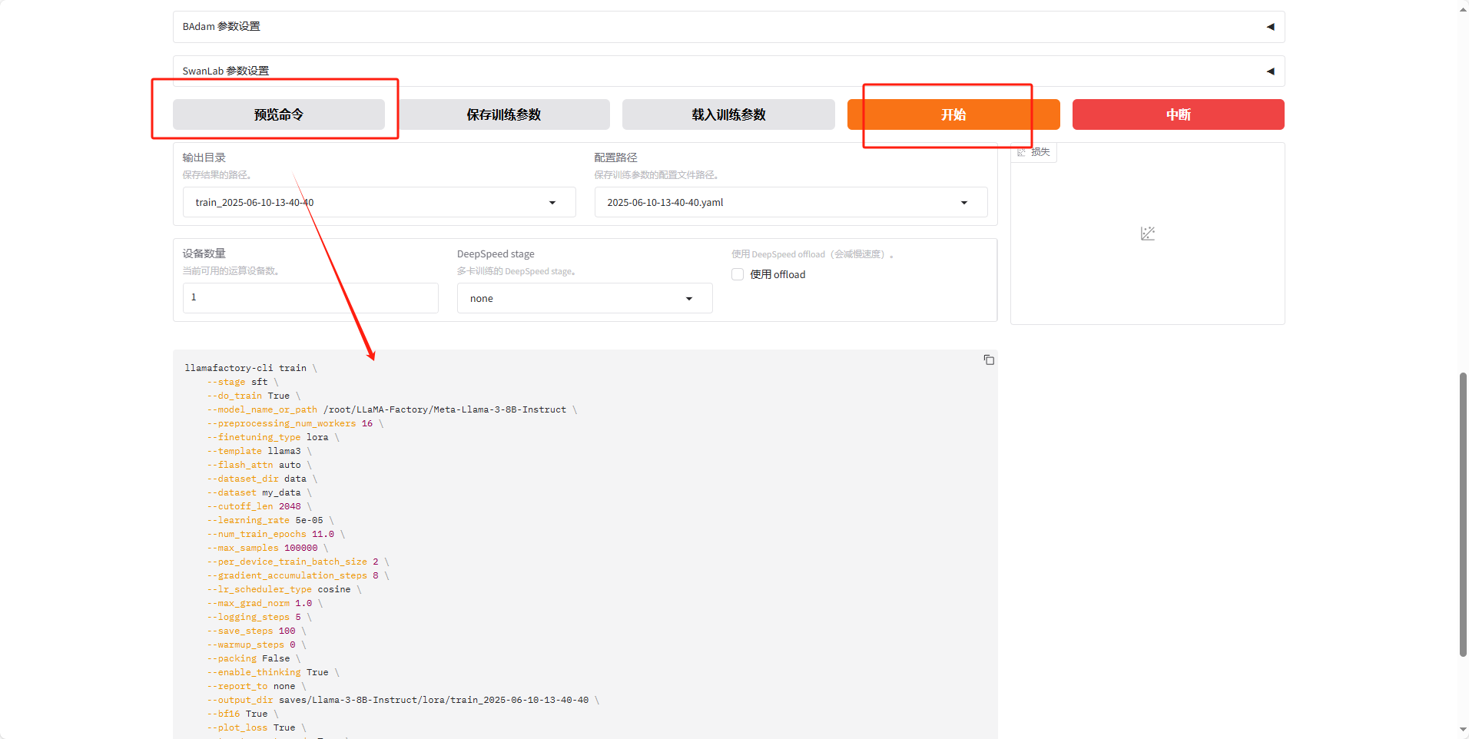Viewport: 1469px width, 739px height.
Task: Click the 载入训练参数 button
Action: click(728, 114)
